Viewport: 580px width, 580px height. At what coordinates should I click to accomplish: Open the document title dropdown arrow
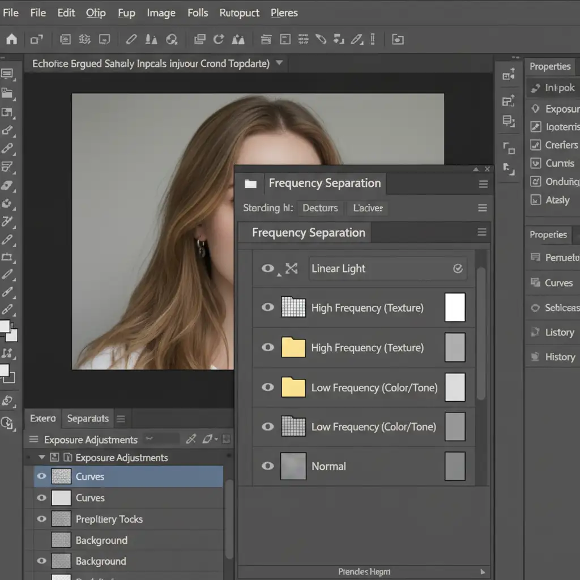279,63
